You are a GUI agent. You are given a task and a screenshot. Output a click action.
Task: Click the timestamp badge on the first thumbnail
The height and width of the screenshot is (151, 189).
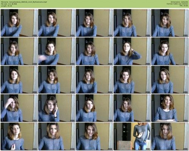[35, 35]
